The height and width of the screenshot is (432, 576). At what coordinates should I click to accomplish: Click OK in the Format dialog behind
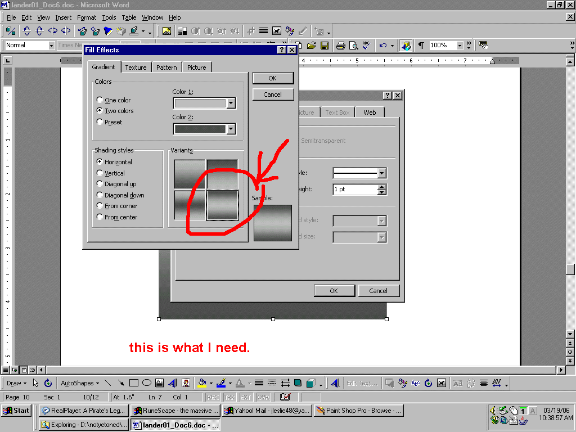334,291
